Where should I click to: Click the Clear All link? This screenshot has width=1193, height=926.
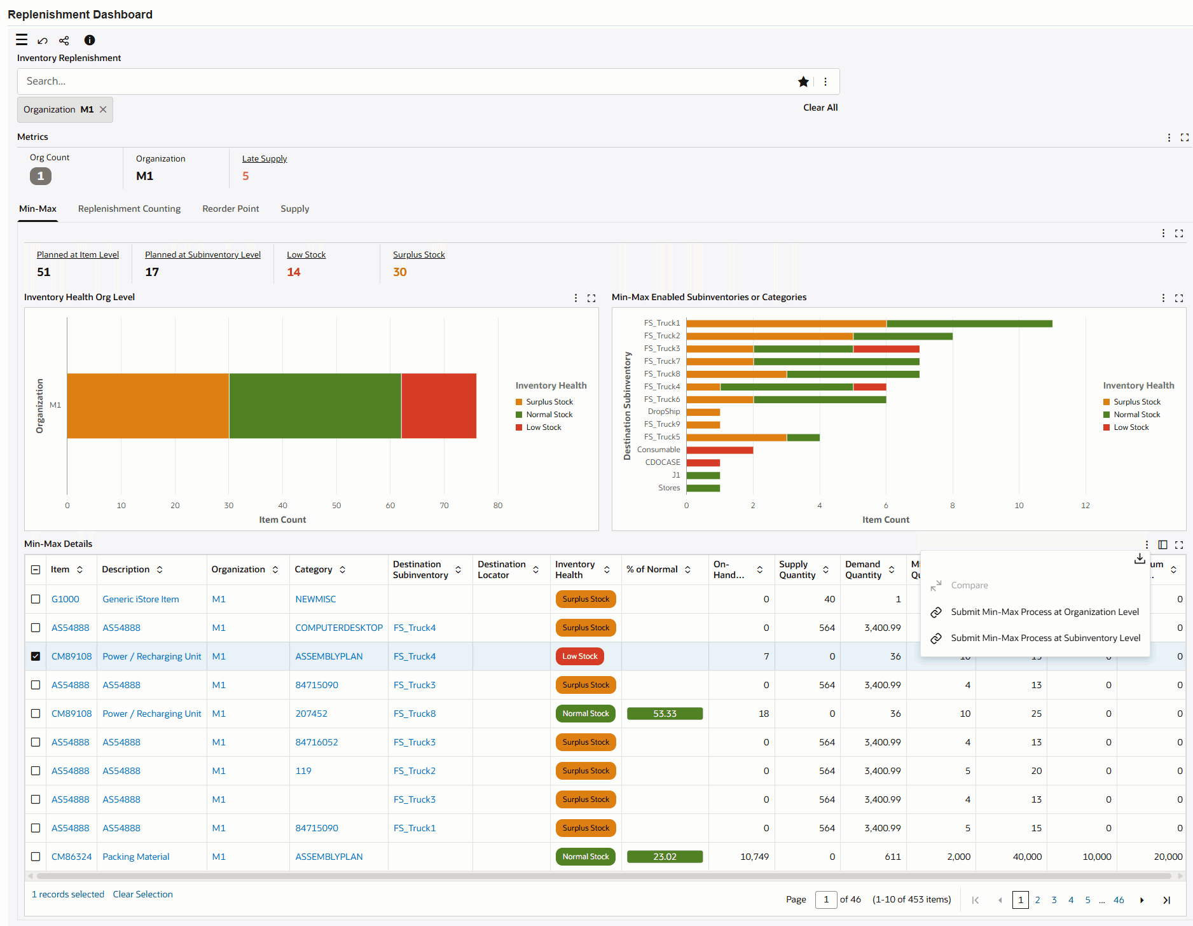click(x=820, y=107)
